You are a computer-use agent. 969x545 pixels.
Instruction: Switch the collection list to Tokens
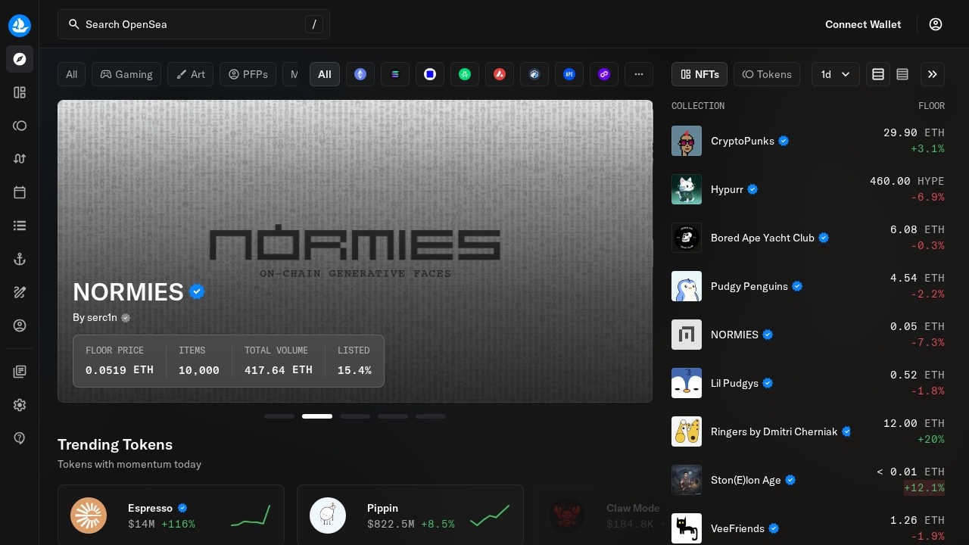point(767,74)
